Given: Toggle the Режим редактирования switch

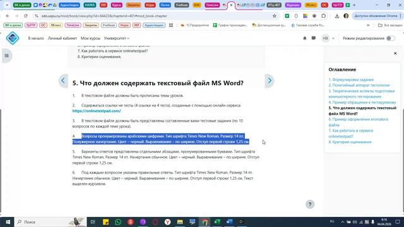Looking at the screenshot, I should click(391, 38).
